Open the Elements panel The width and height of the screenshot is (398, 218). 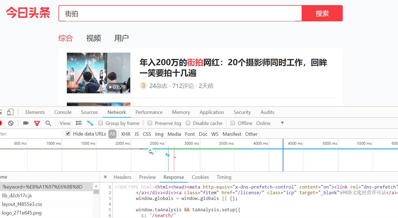point(35,112)
